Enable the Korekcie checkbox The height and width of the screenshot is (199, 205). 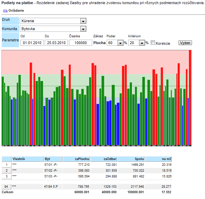pyautogui.click(x=153, y=43)
